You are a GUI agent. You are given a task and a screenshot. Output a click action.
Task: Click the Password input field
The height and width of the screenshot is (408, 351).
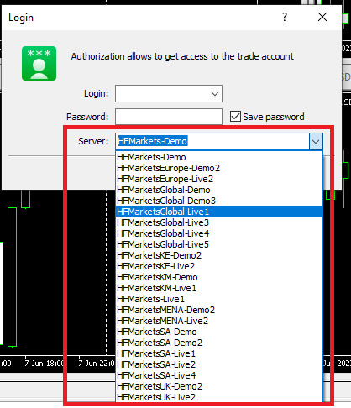coord(169,117)
